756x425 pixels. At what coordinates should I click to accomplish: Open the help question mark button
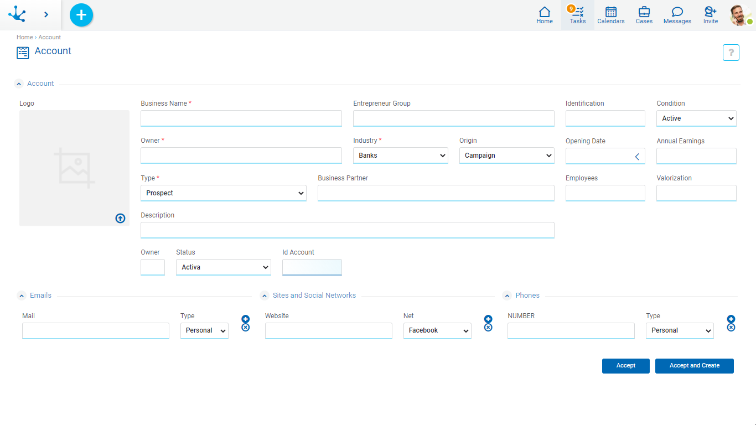tap(731, 53)
